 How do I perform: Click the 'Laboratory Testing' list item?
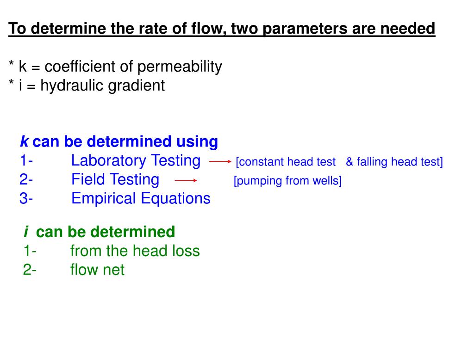pyautogui.click(x=136, y=160)
